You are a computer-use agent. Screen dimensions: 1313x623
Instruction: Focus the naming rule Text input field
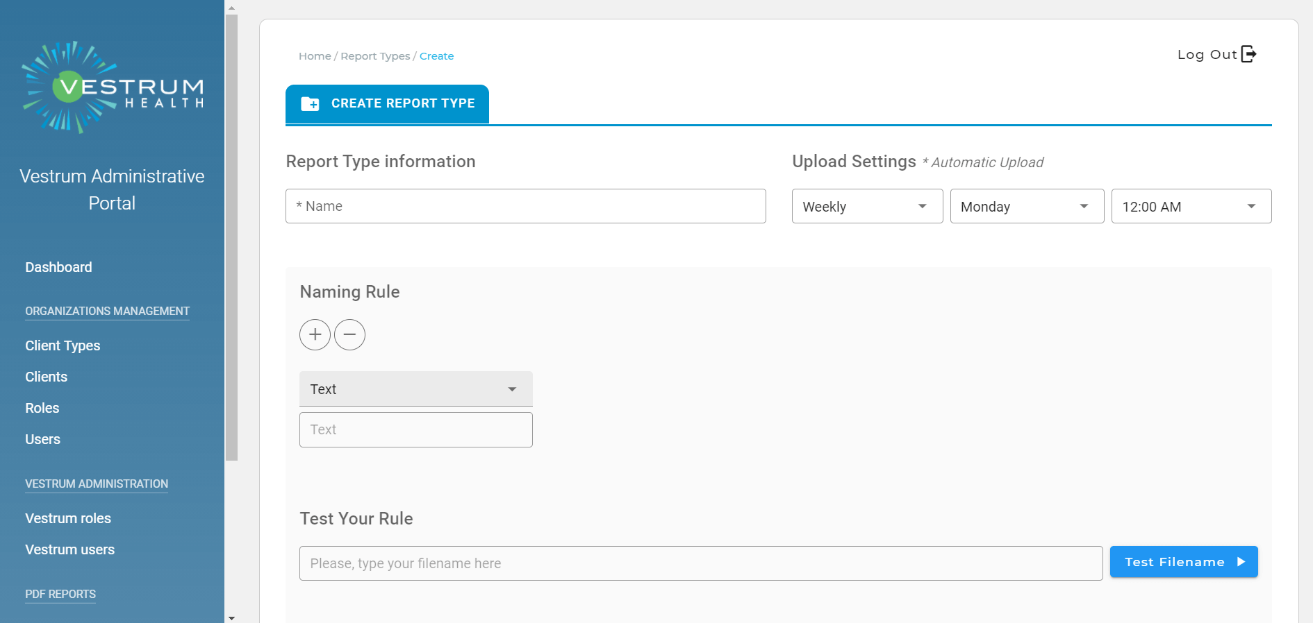tap(415, 430)
